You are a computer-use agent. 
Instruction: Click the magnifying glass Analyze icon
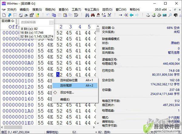pyautogui.click(x=170, y=15)
